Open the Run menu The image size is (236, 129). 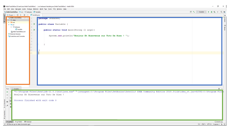pyautogui.click(x=46, y=9)
